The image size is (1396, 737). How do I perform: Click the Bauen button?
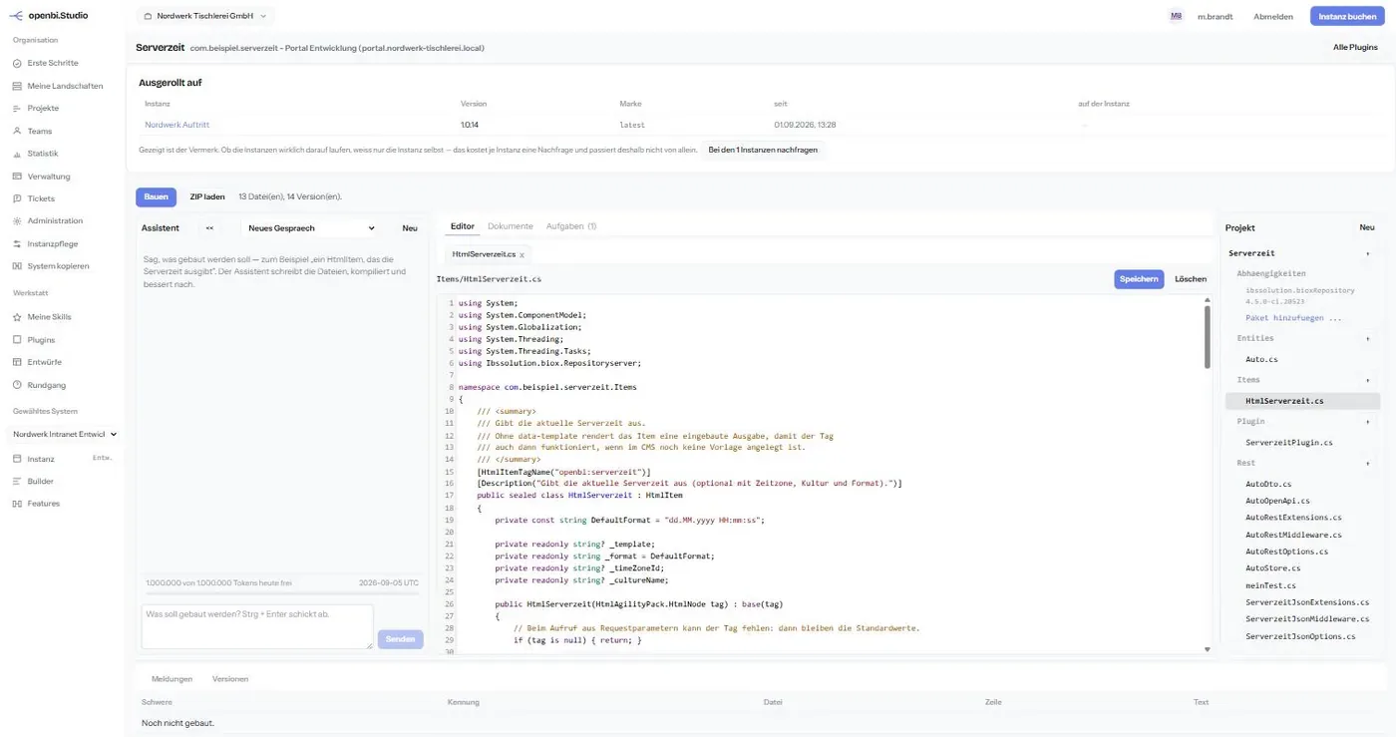pyautogui.click(x=157, y=197)
